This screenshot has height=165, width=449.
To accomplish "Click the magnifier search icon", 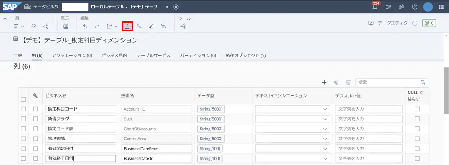I will click(x=423, y=82).
